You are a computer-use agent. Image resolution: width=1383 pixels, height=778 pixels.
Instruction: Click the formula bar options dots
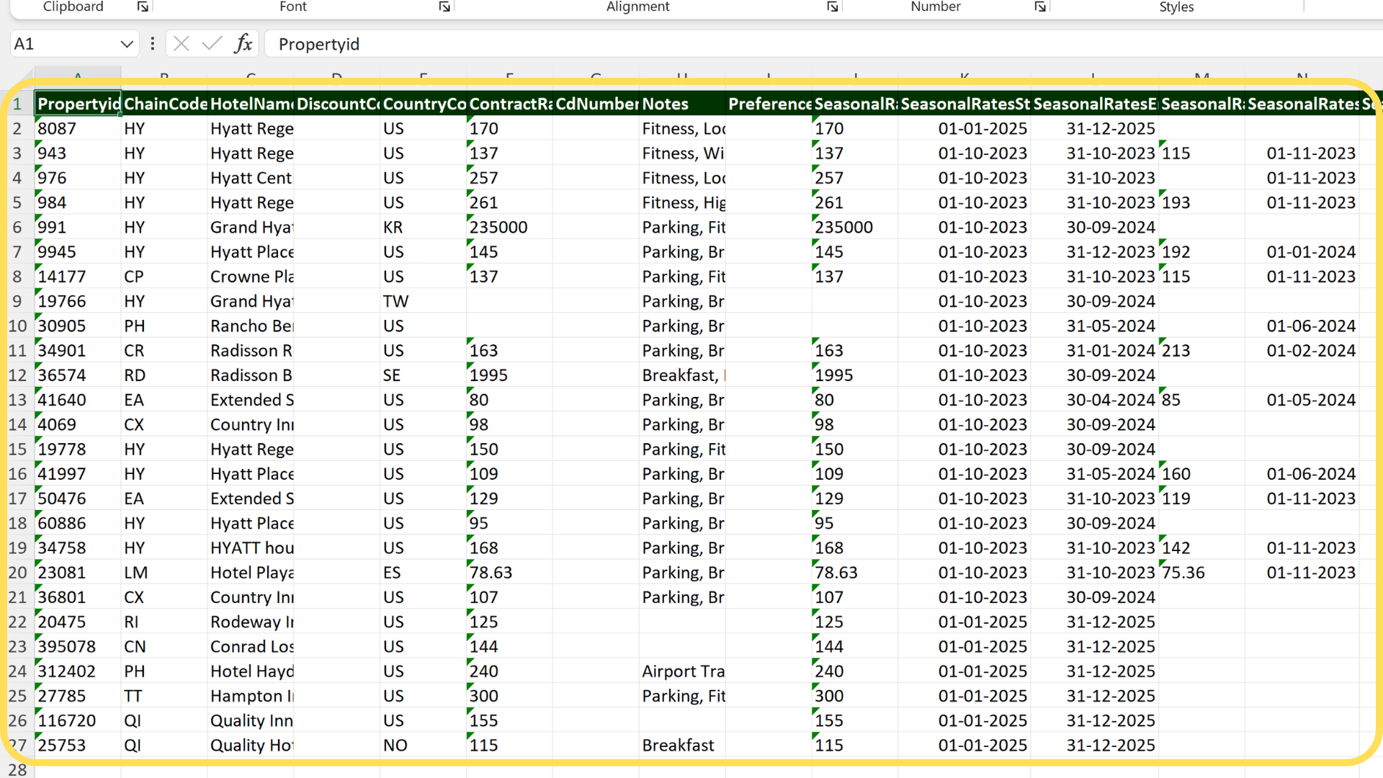click(152, 44)
